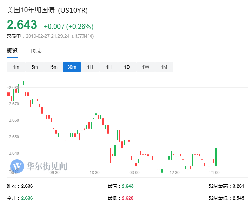
Task: Set chart interval to 1M
Action: tap(164, 67)
